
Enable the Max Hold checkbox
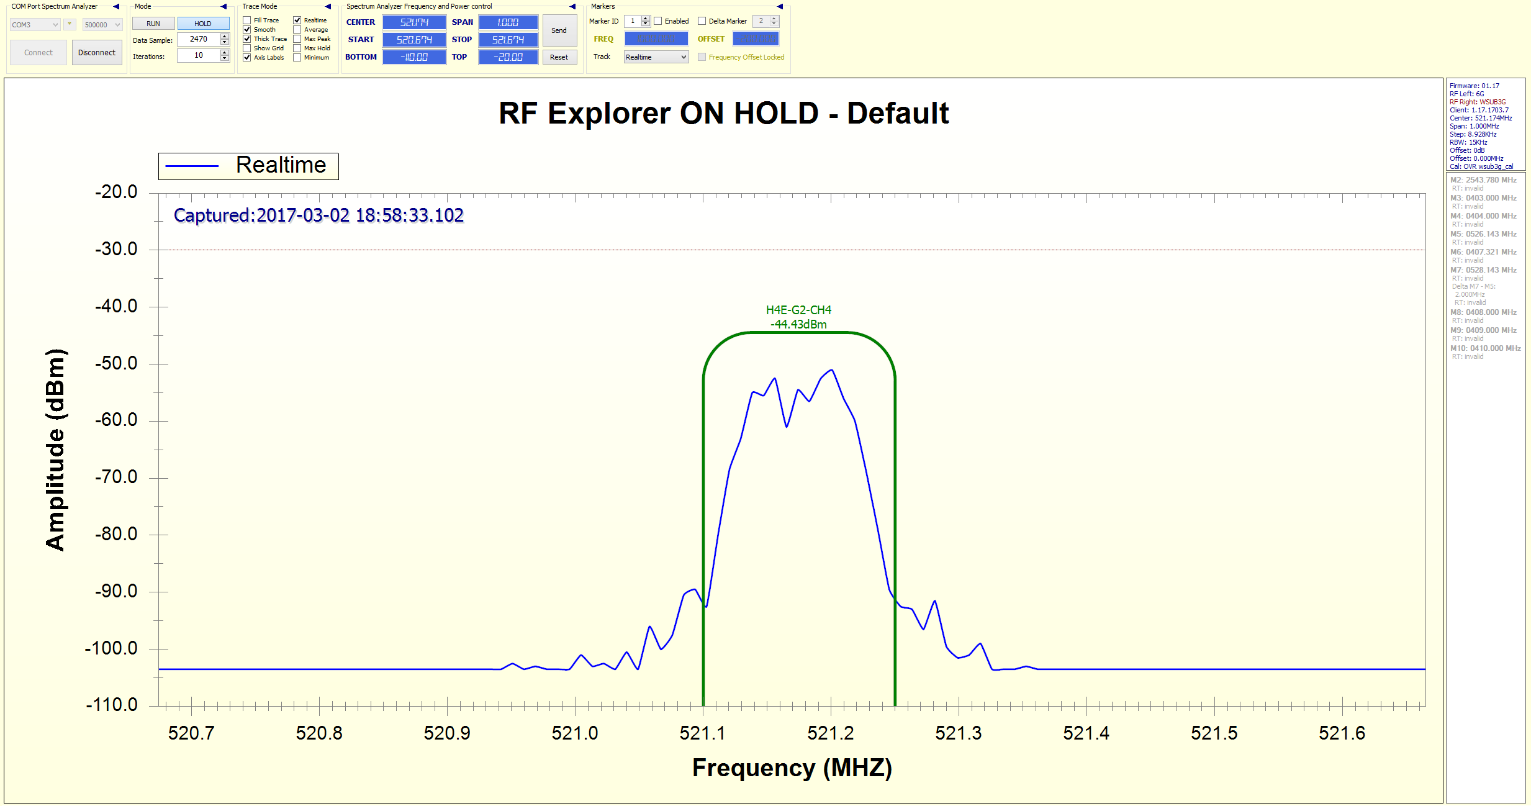(297, 48)
